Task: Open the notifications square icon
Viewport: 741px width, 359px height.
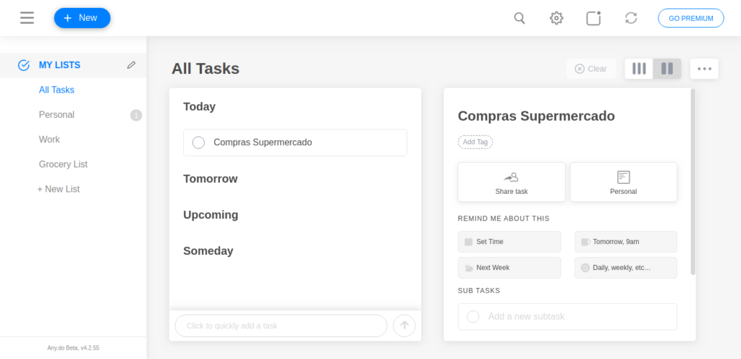Action: pos(593,18)
